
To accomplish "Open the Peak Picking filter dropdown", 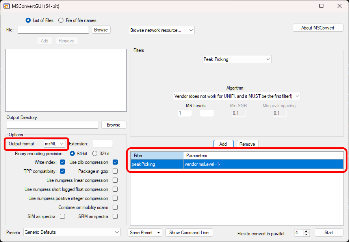I will 237,59.
